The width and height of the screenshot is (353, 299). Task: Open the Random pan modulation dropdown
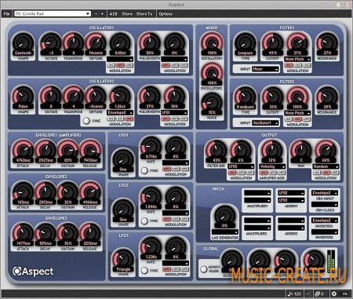(326, 166)
